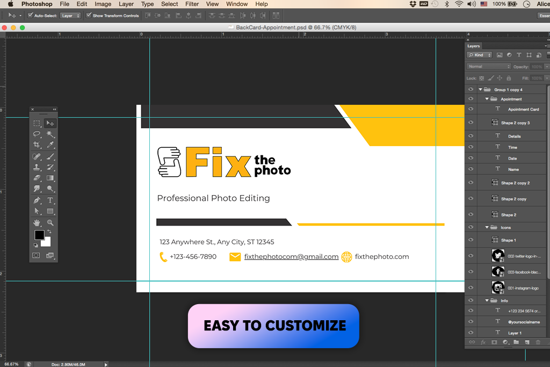Select the Rectangular Marquee tool

(37, 124)
